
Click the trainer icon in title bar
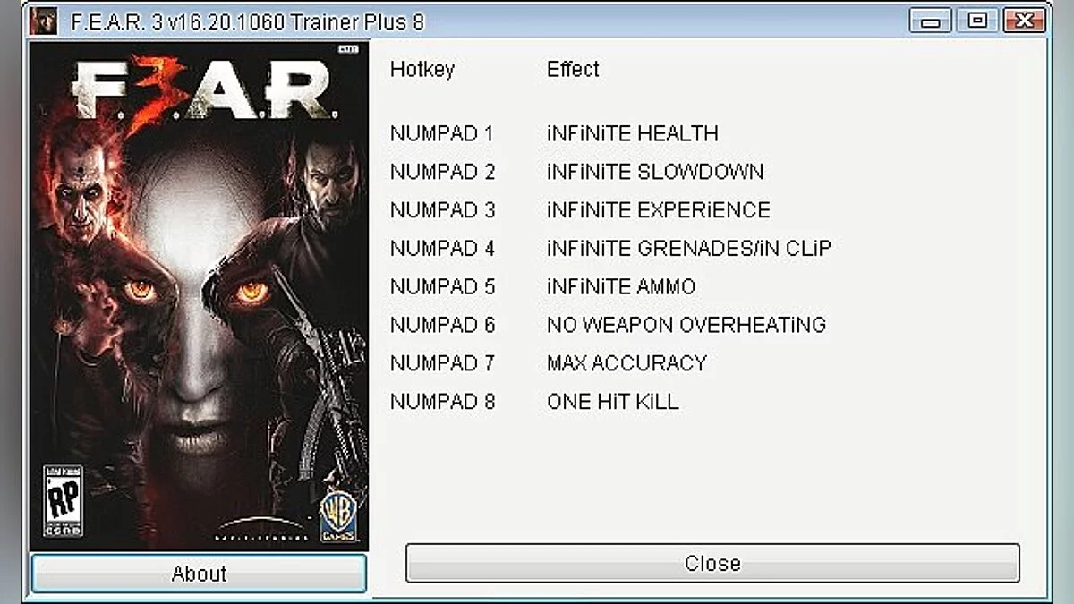coord(43,21)
